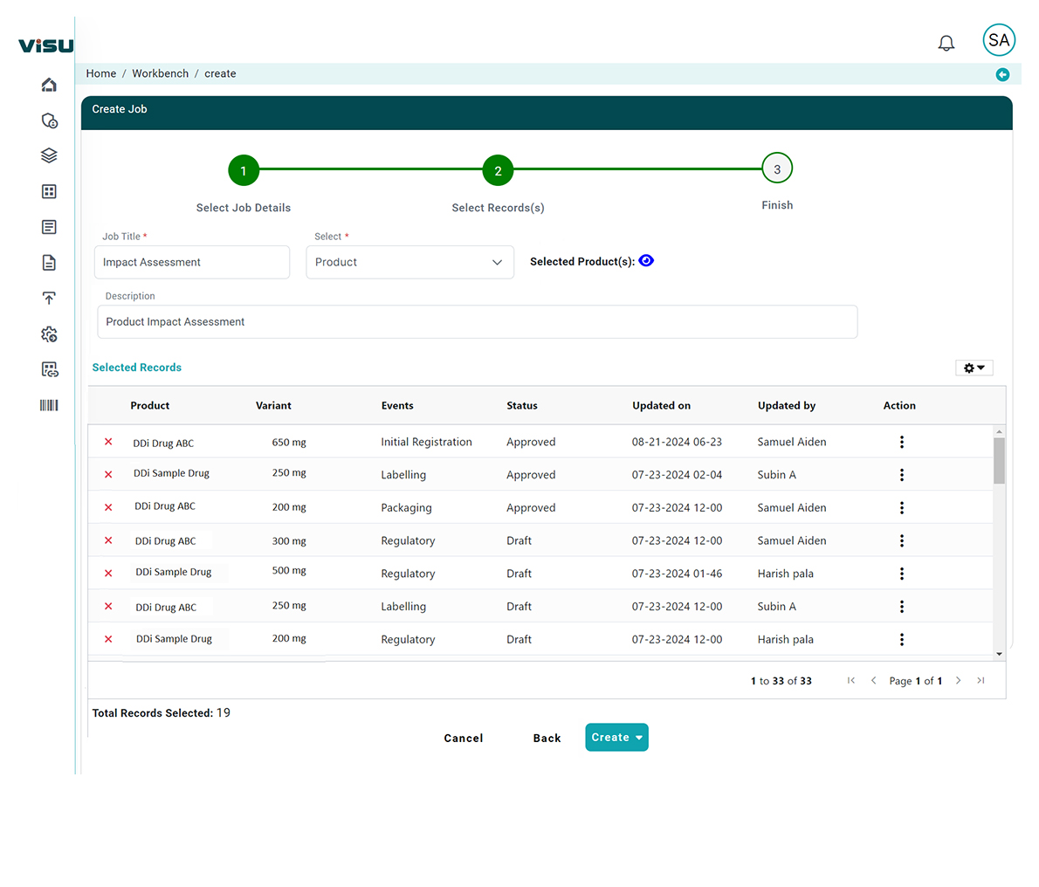The image size is (1039, 887).
Task: Click the home icon in sidebar
Action: coord(49,85)
